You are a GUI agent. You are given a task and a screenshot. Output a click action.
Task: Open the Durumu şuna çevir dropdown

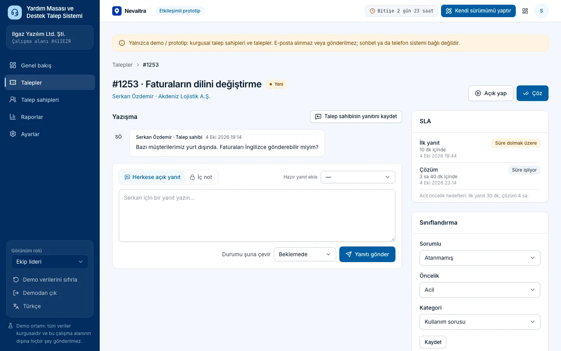point(305,254)
